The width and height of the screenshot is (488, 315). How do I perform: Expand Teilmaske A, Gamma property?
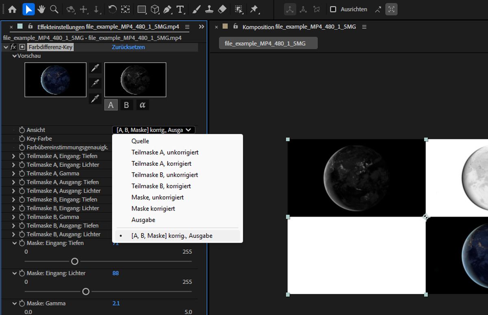tap(13, 174)
